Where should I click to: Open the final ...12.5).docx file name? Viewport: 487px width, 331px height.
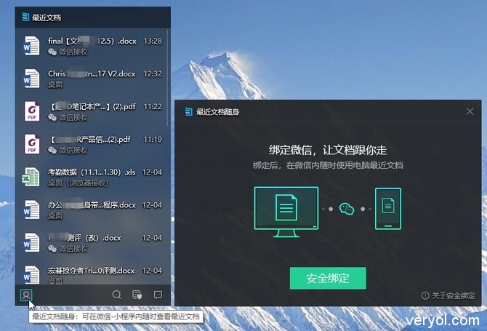tap(92, 41)
